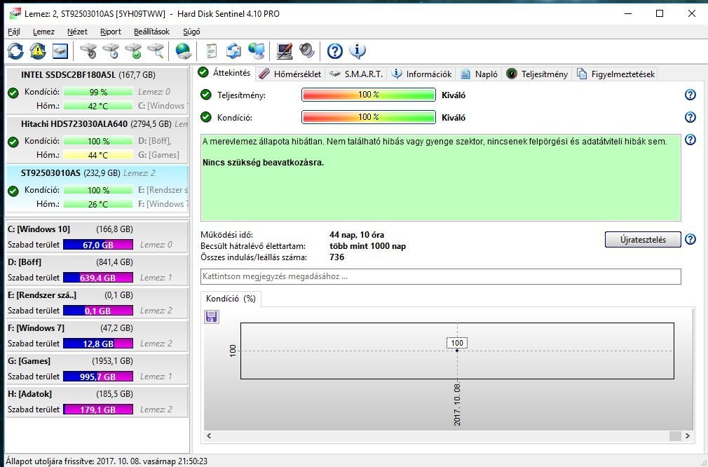Image resolution: width=708 pixels, height=467 pixels.
Task: Select the C: [Windows 10] partition
Action: 97,237
